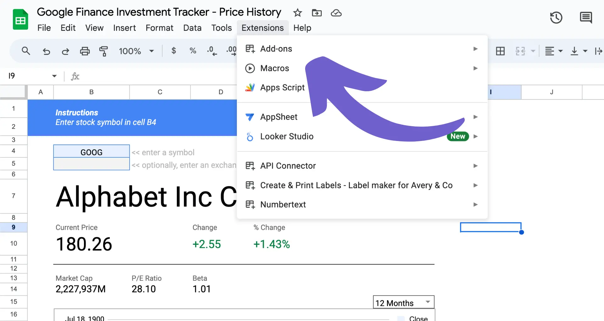Image resolution: width=604 pixels, height=321 pixels.
Task: Click the fx formula icon
Action: [x=75, y=76]
